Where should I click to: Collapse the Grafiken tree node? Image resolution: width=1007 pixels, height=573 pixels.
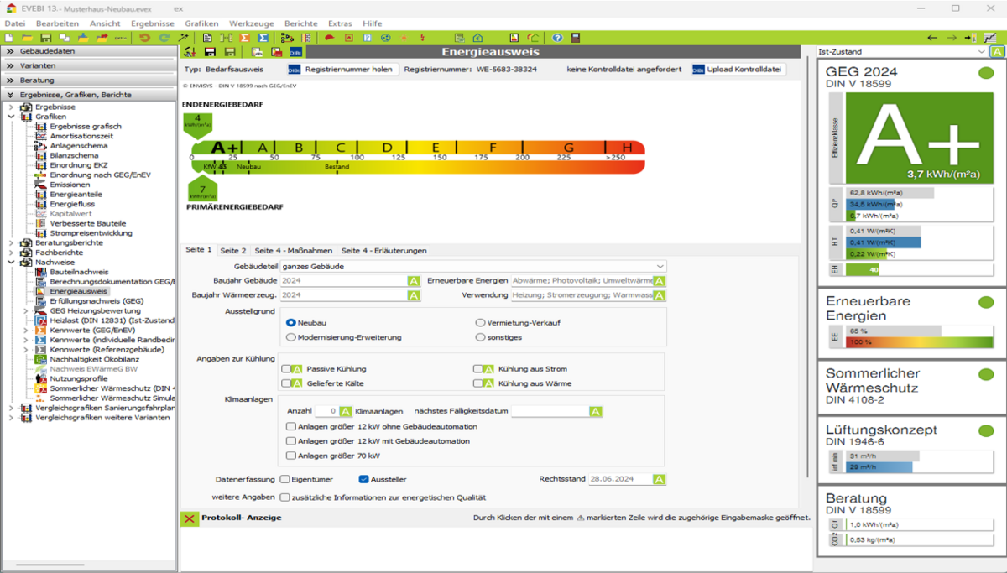click(x=11, y=117)
